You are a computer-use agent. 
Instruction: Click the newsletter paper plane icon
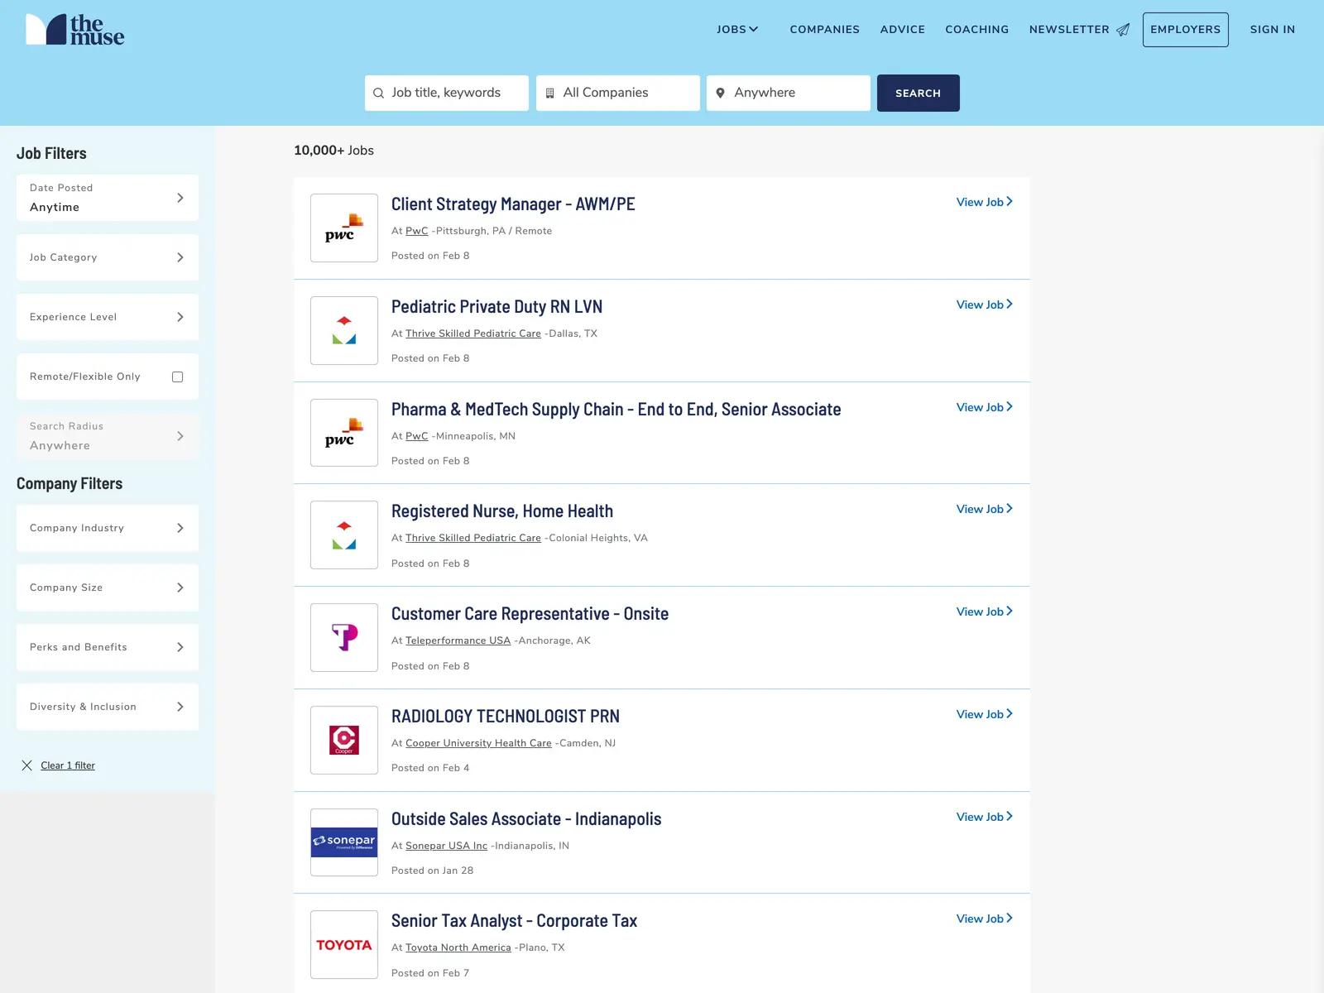(1123, 30)
